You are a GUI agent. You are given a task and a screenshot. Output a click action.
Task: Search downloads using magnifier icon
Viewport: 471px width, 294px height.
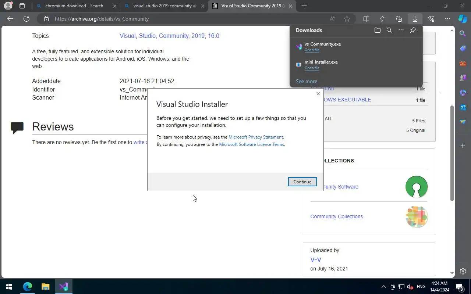(x=389, y=30)
